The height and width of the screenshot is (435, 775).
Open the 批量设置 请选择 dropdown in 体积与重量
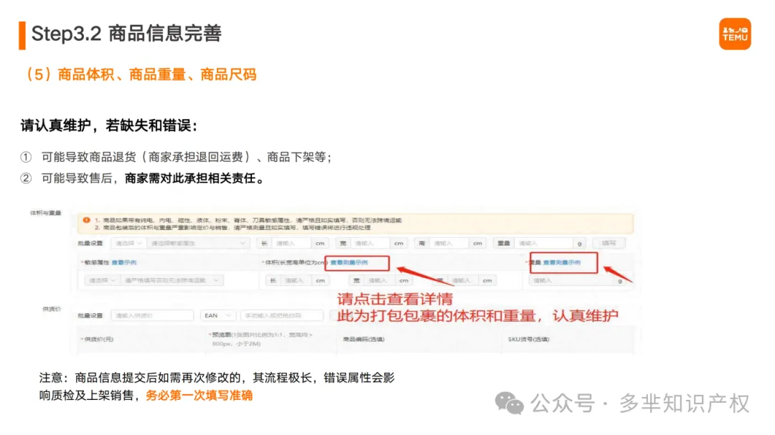point(128,244)
